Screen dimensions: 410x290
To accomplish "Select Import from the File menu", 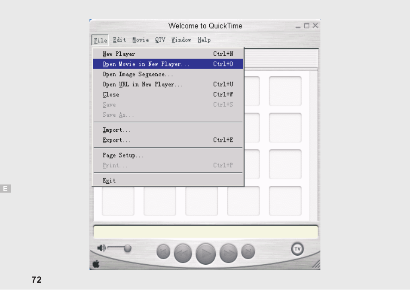I will (x=168, y=130).
